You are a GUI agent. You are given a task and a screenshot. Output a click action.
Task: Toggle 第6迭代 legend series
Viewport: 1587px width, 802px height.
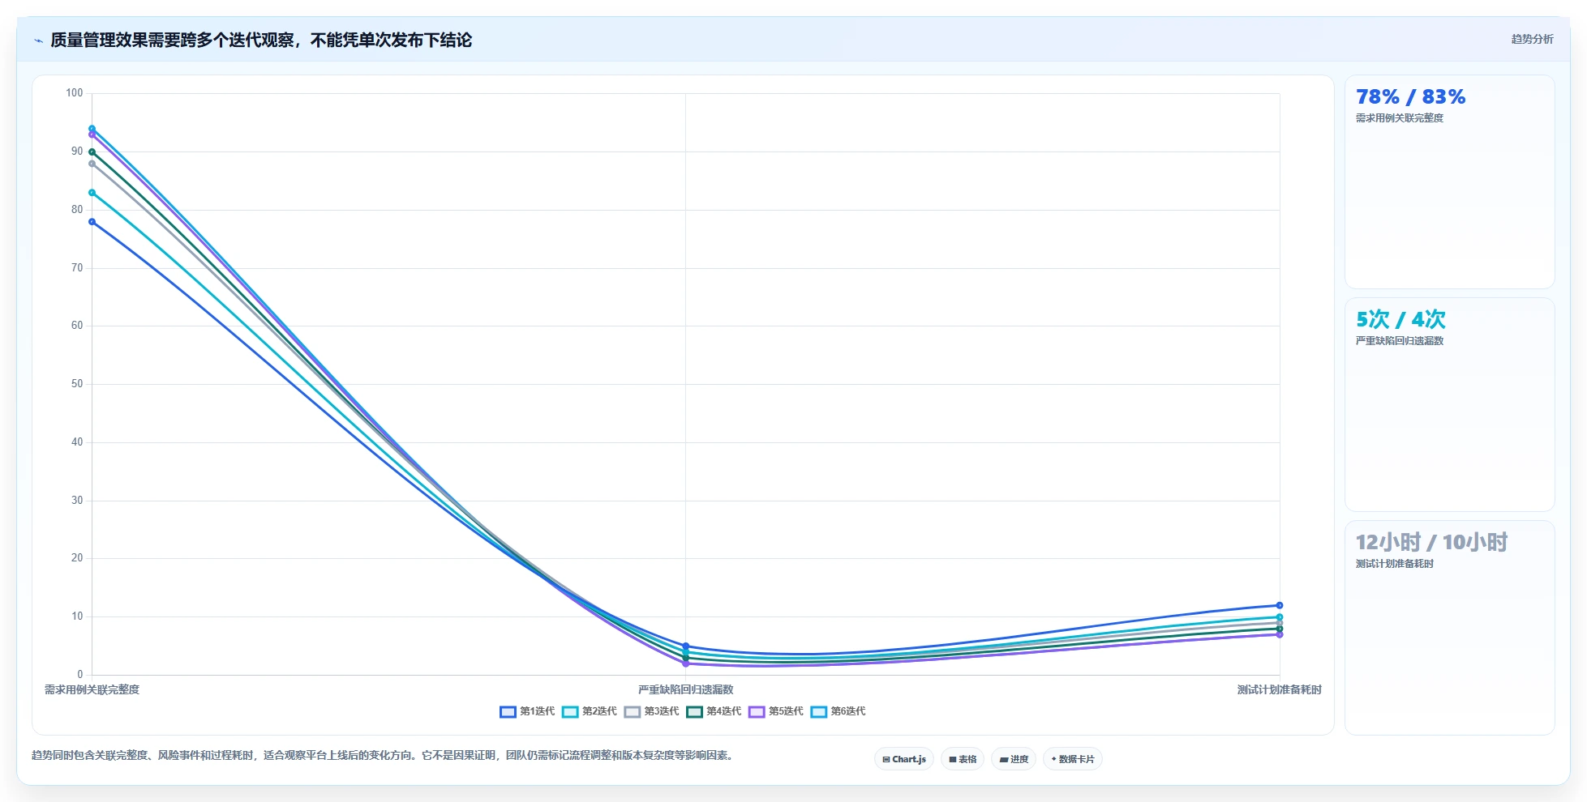839,711
